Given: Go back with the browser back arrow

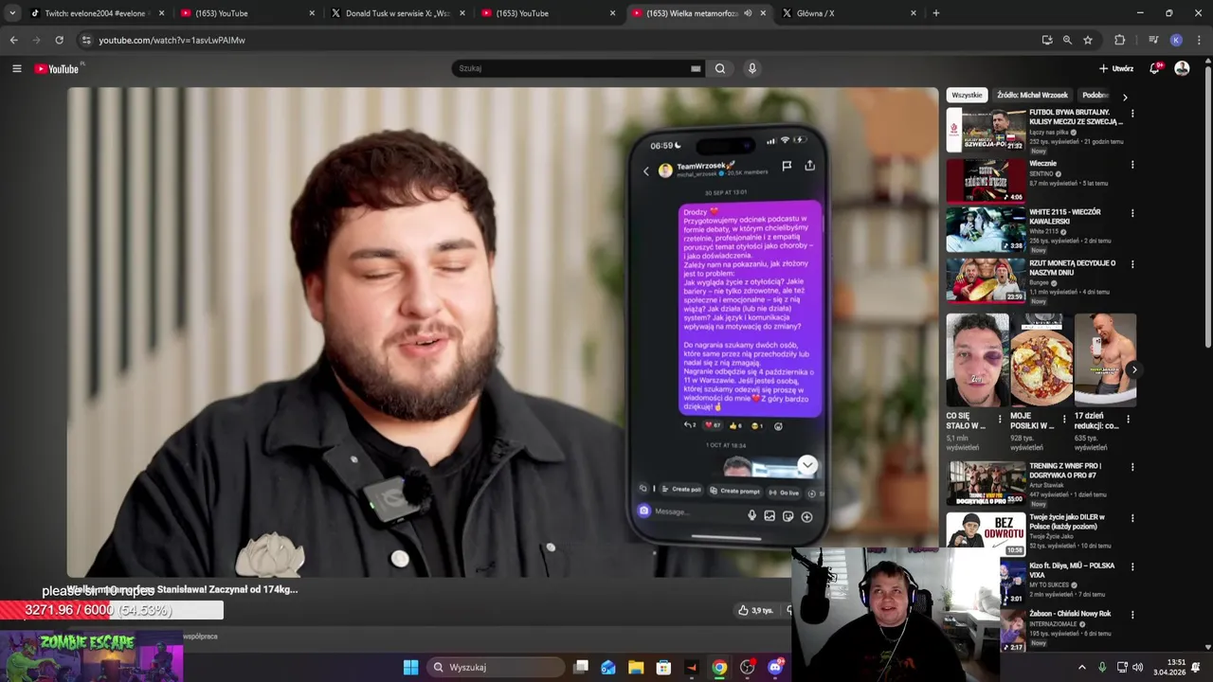Looking at the screenshot, I should 13,40.
